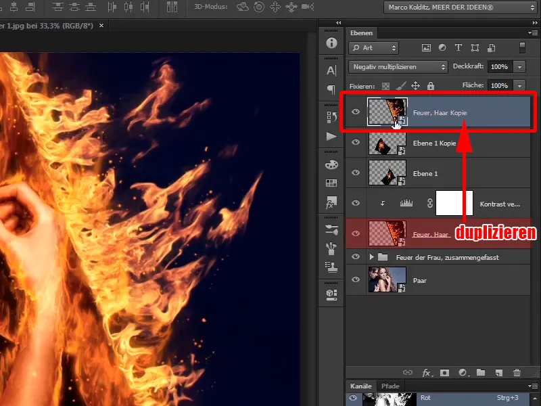Switch to the Ebenen tab

pyautogui.click(x=361, y=33)
